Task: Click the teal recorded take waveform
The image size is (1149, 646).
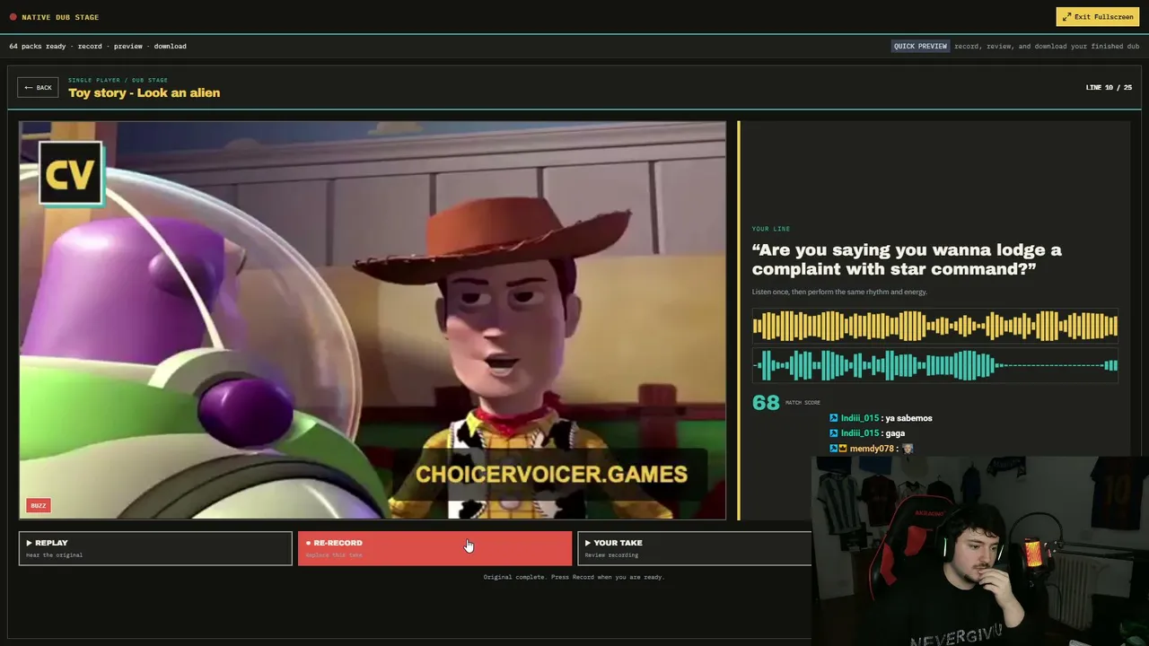Action: coord(934,365)
